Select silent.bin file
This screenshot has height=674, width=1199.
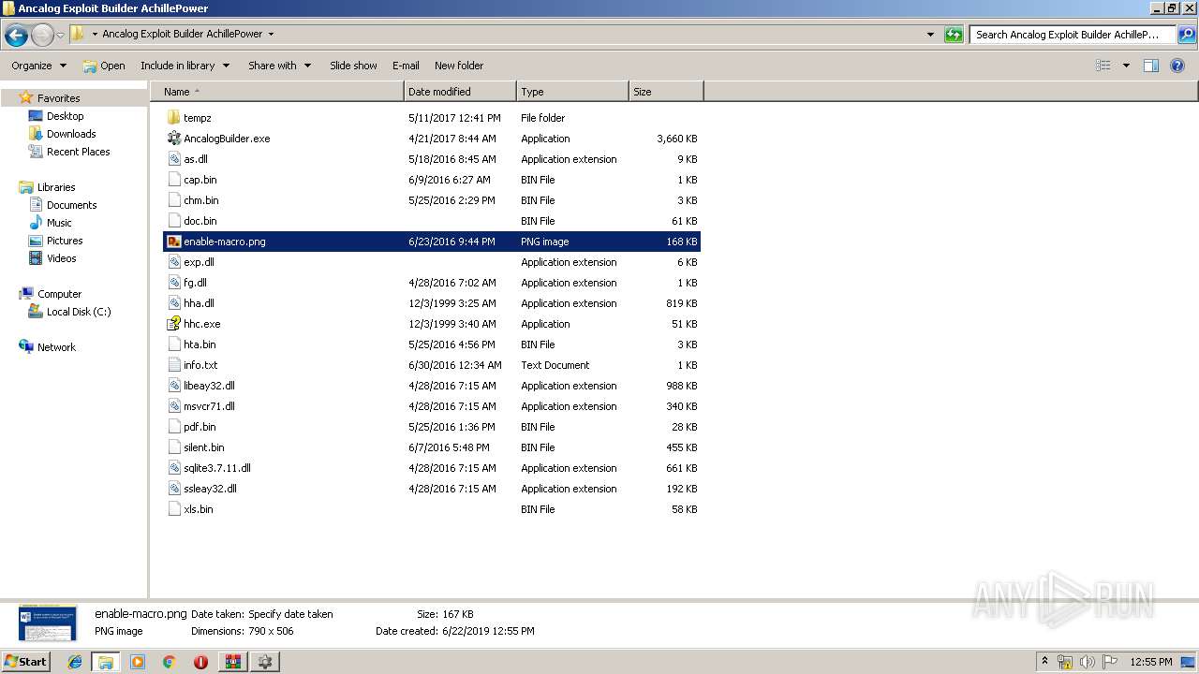pos(203,447)
